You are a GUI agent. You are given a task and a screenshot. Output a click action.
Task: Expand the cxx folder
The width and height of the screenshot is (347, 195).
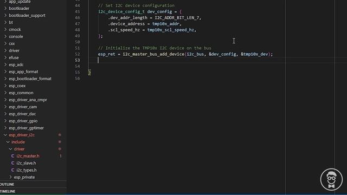click(x=11, y=43)
